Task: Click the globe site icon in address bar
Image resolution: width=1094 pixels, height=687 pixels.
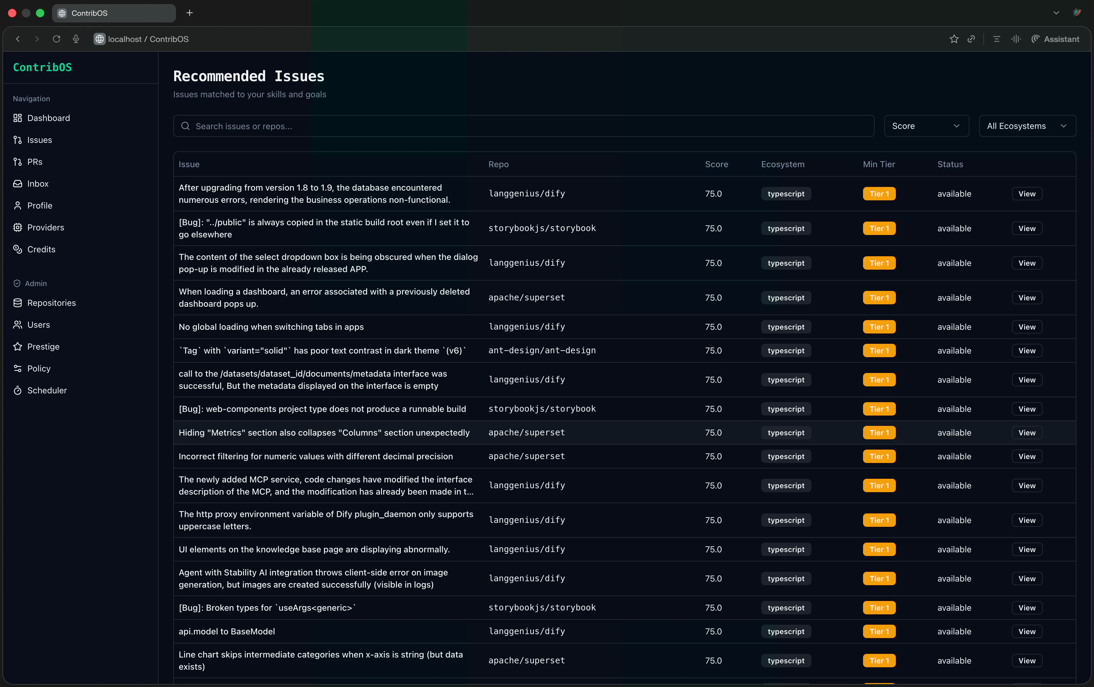Action: point(99,39)
